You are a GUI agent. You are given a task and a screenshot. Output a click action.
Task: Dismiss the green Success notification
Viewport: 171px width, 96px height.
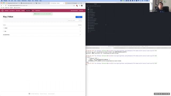pyautogui.click(x=43, y=14)
